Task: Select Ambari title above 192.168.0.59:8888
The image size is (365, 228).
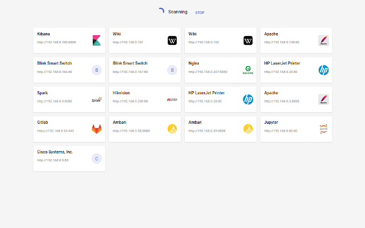Action: click(x=195, y=123)
